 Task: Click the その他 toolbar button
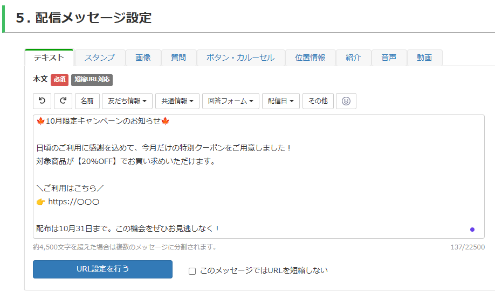318,101
